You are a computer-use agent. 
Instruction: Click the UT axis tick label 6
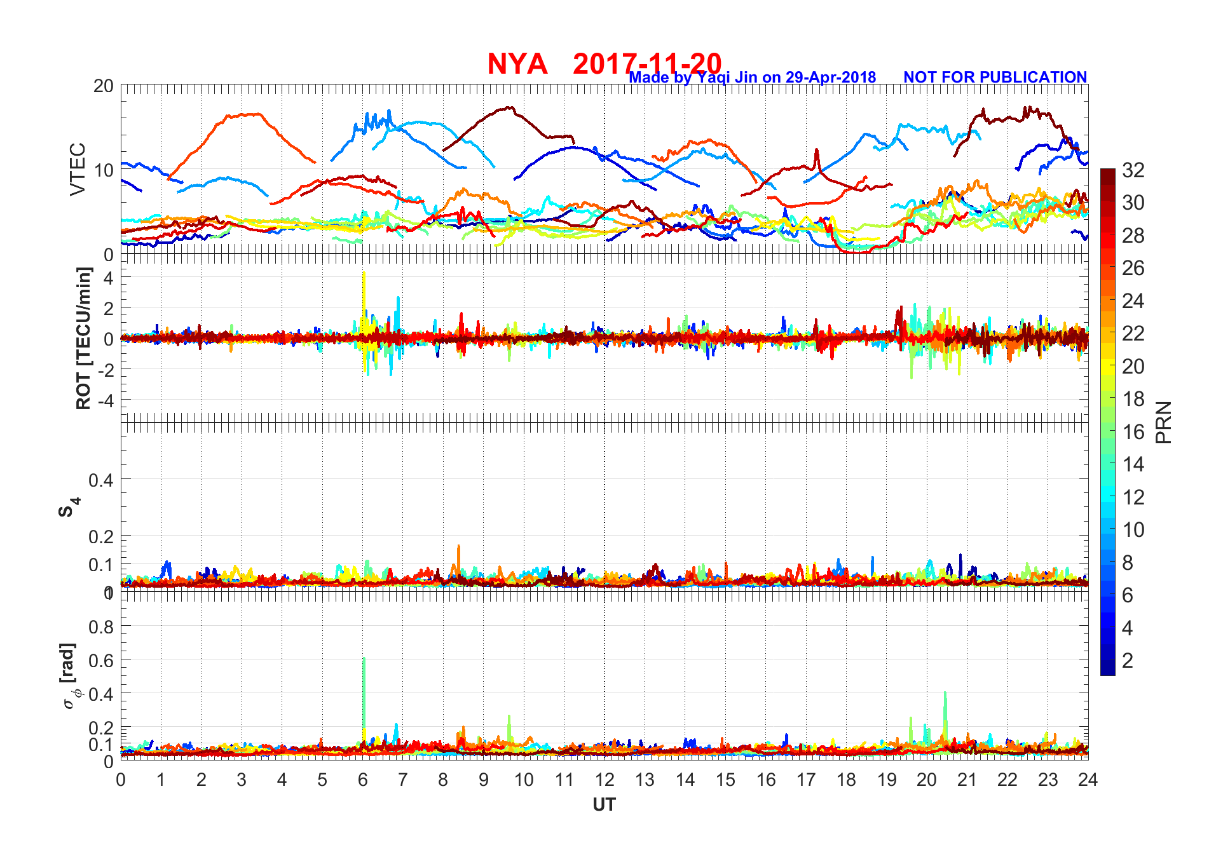[x=362, y=780]
